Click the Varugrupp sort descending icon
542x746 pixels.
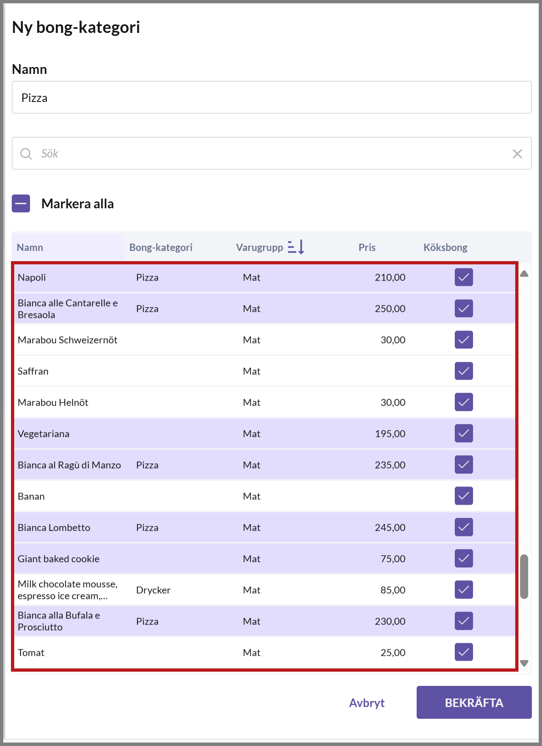pos(296,247)
